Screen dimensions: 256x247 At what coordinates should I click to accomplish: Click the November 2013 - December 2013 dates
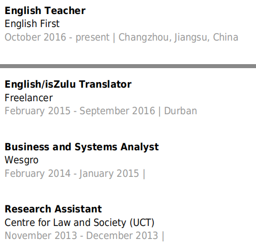click(x=81, y=235)
